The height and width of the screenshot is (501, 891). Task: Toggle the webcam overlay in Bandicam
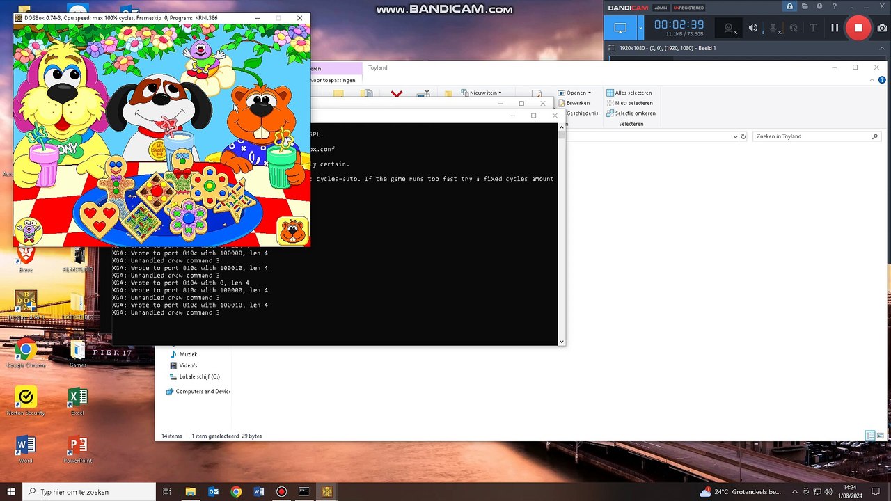click(x=729, y=28)
